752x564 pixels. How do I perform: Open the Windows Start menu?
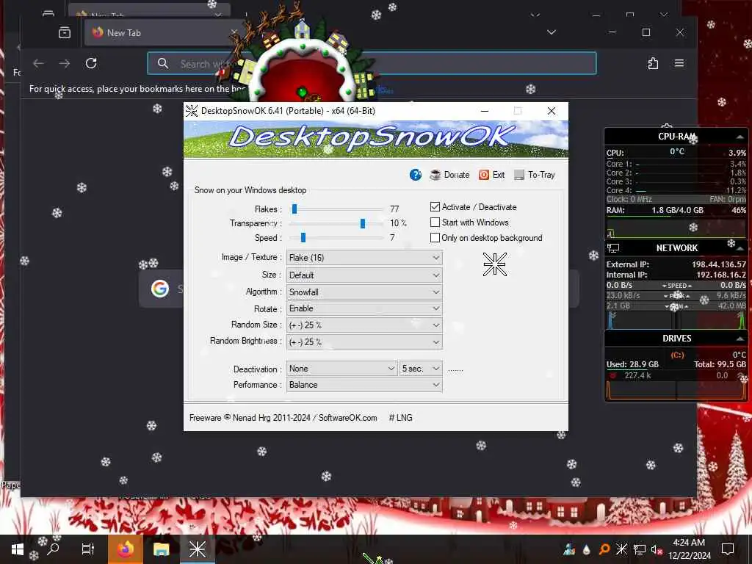[x=18, y=549]
